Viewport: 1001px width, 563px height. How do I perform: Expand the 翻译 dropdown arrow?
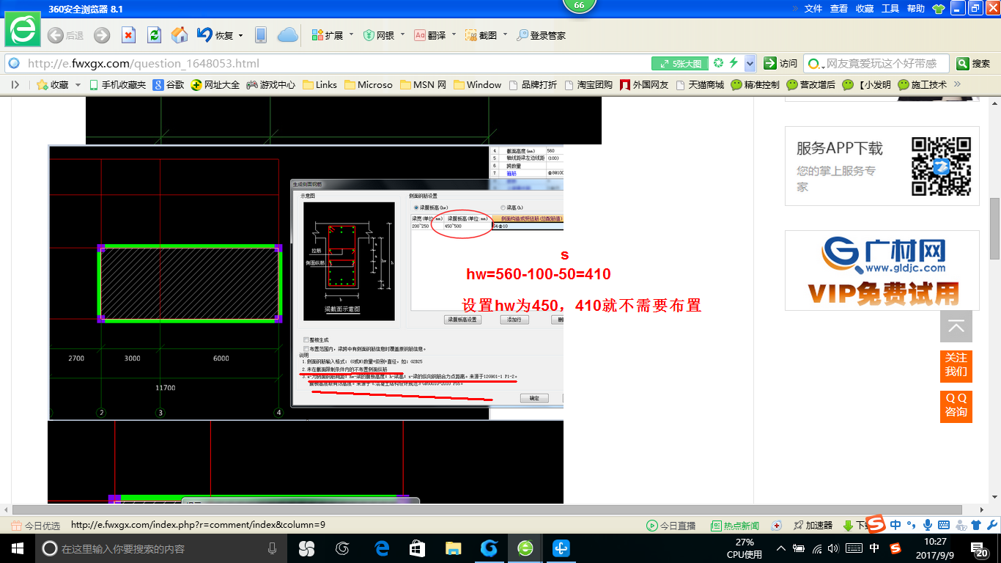pos(454,34)
